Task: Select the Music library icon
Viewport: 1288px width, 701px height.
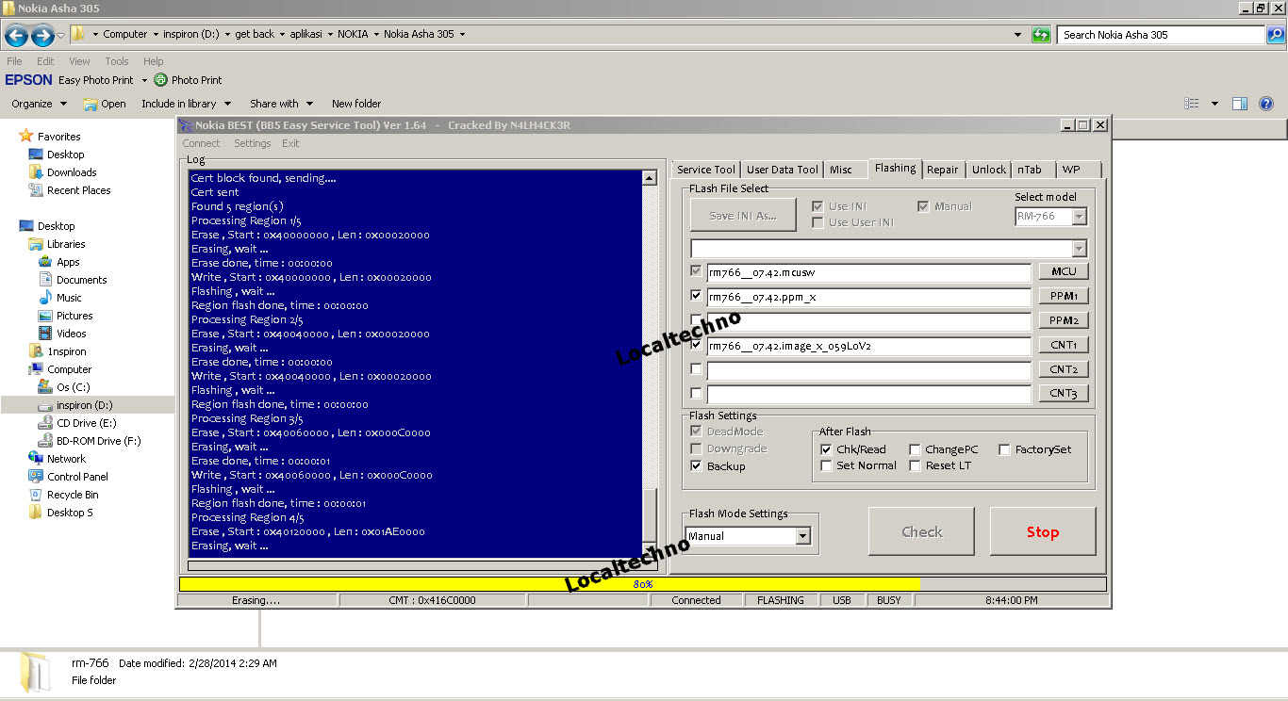Action: (45, 298)
